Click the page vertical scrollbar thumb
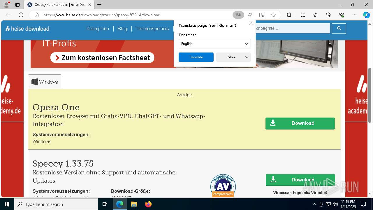 coord(370,95)
